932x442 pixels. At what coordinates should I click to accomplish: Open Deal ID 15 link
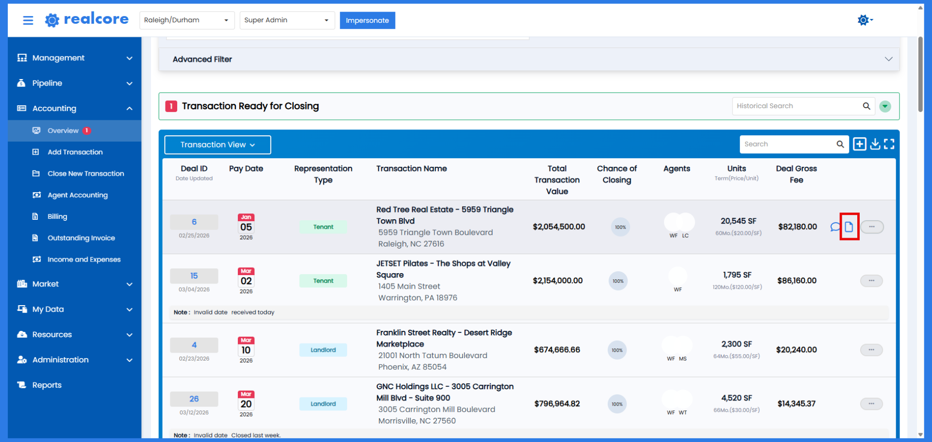194,276
